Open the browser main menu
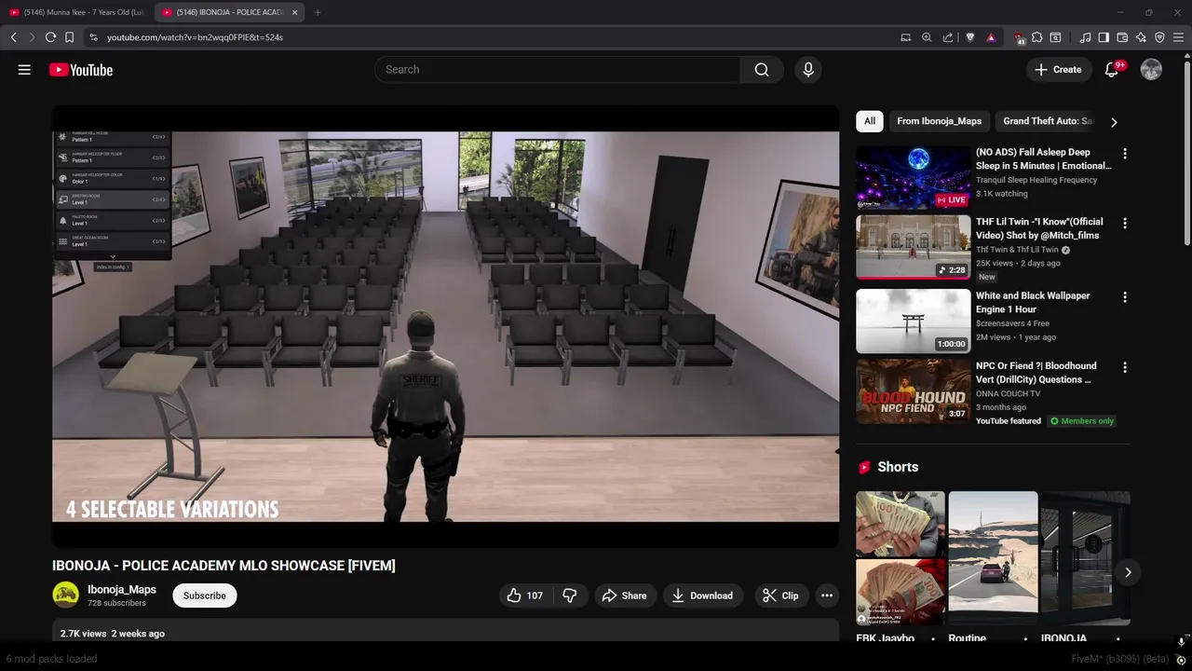1192x671 pixels. (1178, 37)
